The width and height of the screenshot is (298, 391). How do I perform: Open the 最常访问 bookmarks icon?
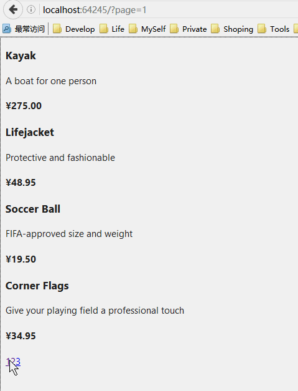pos(7,29)
